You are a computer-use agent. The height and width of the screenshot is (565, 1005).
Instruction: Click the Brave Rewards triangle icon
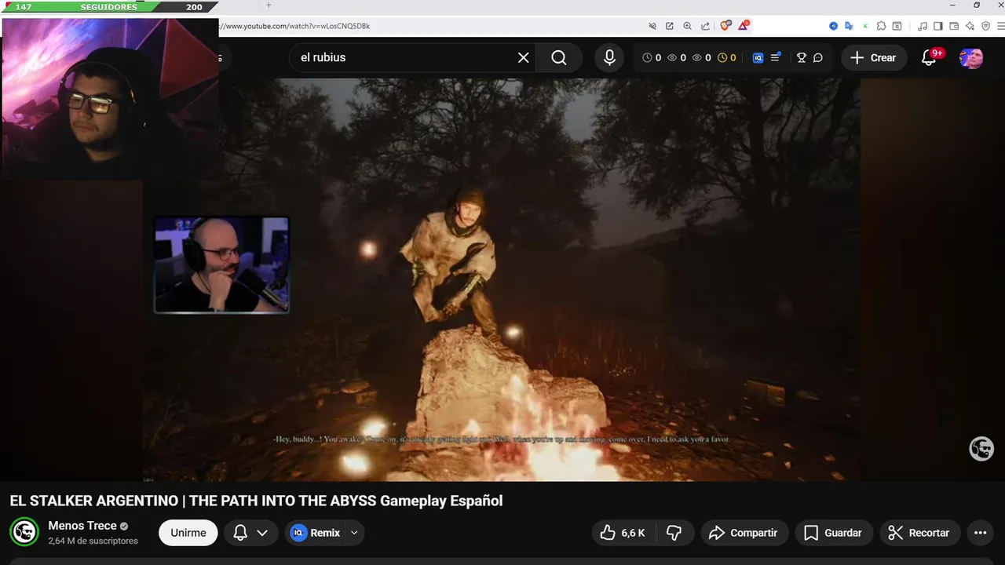744,26
